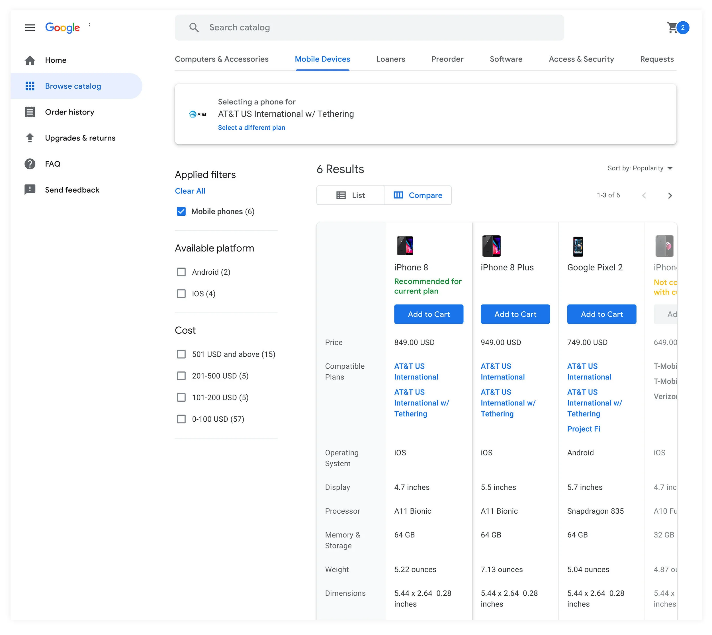712x635 pixels.
Task: Click the Upgrades & returns arrow icon
Action: click(30, 138)
